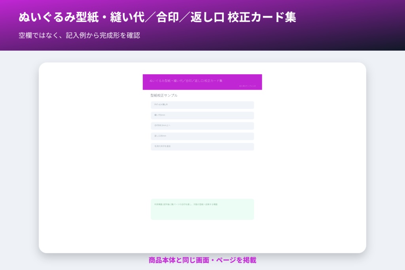Image resolution: width=405 pixels, height=270 pixels.
Task: Select the field about 毛流れ矢印を追加
Action: [x=202, y=147]
